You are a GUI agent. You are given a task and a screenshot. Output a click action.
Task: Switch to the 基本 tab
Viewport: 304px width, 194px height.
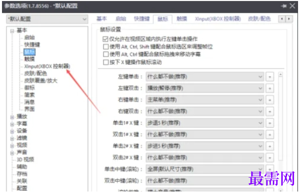pyautogui.click(x=101, y=19)
